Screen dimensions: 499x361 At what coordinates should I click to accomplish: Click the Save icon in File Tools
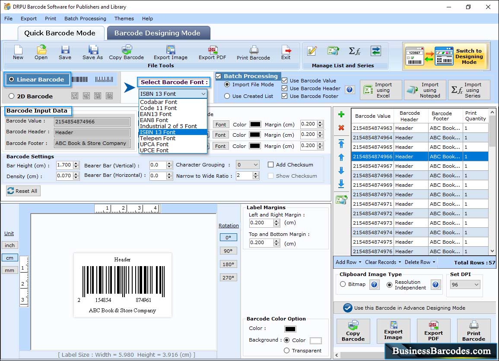[x=65, y=53]
